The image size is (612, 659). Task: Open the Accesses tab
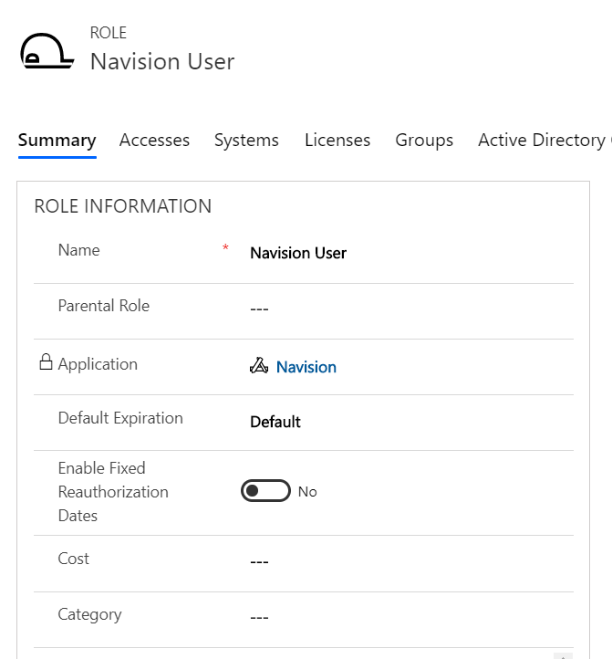click(x=154, y=140)
